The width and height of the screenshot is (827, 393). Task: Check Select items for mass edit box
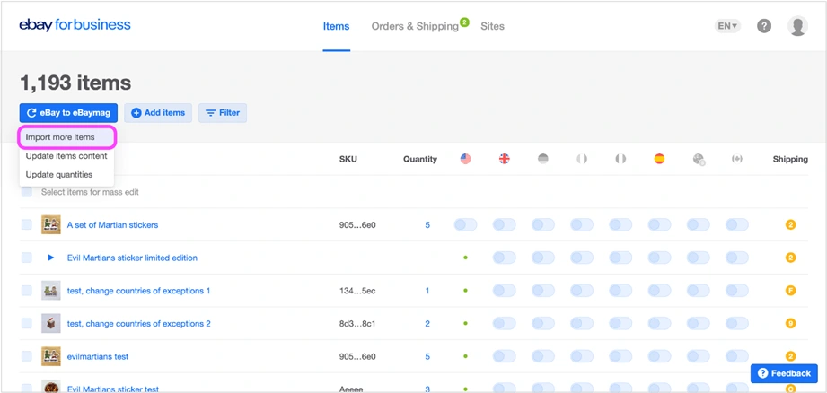click(x=26, y=192)
